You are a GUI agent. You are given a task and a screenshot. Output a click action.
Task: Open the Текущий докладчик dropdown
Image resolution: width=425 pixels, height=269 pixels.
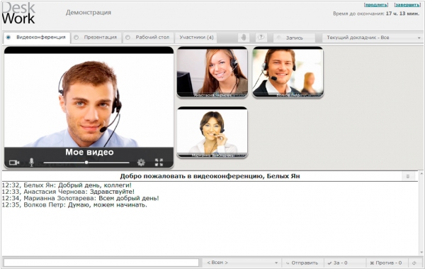tap(373, 38)
